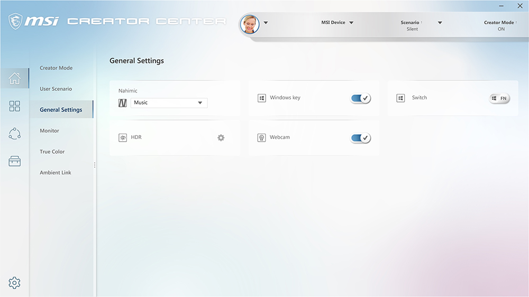
Task: Click the HDR brightness icon
Action: [123, 137]
